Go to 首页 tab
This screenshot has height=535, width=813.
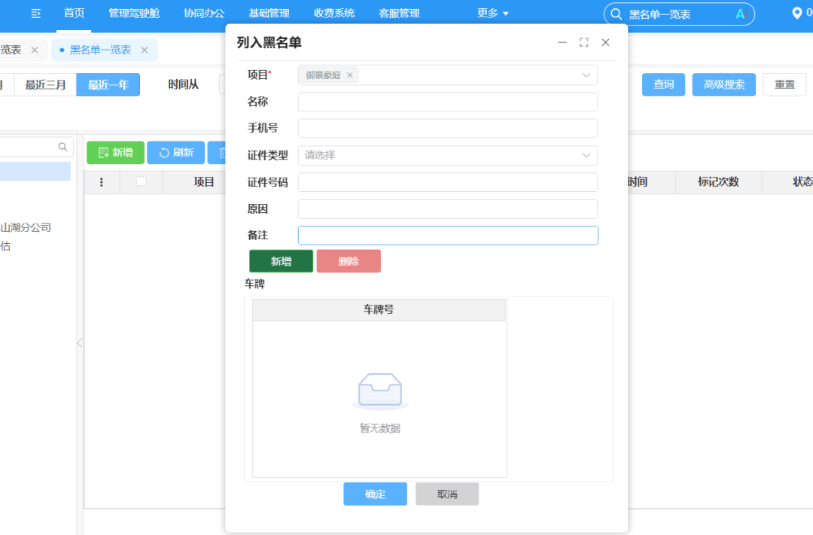tap(74, 14)
